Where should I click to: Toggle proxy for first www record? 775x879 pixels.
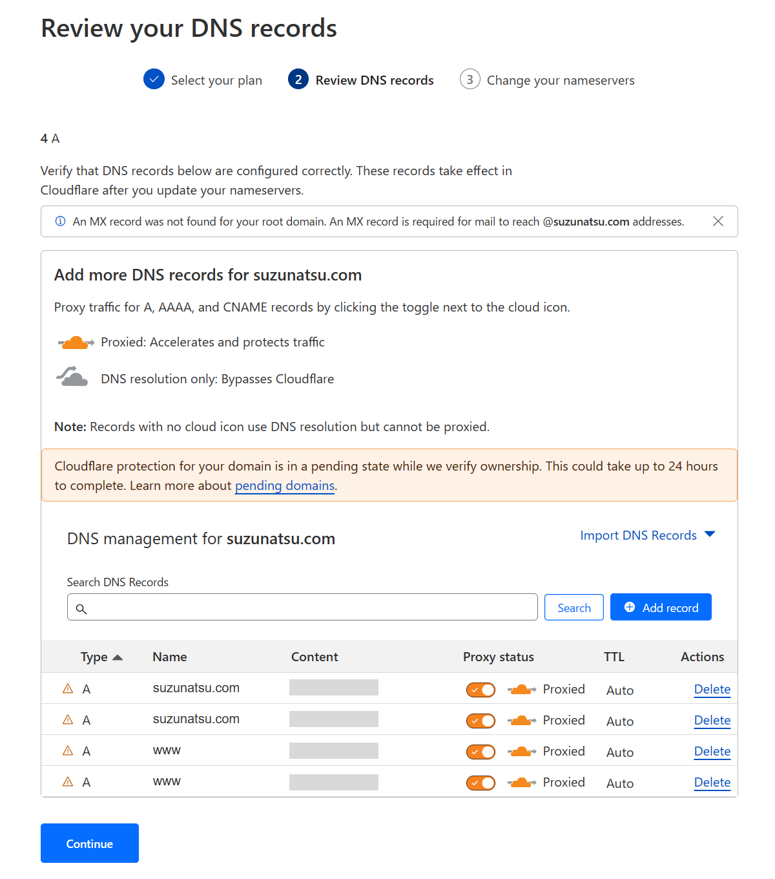click(481, 752)
